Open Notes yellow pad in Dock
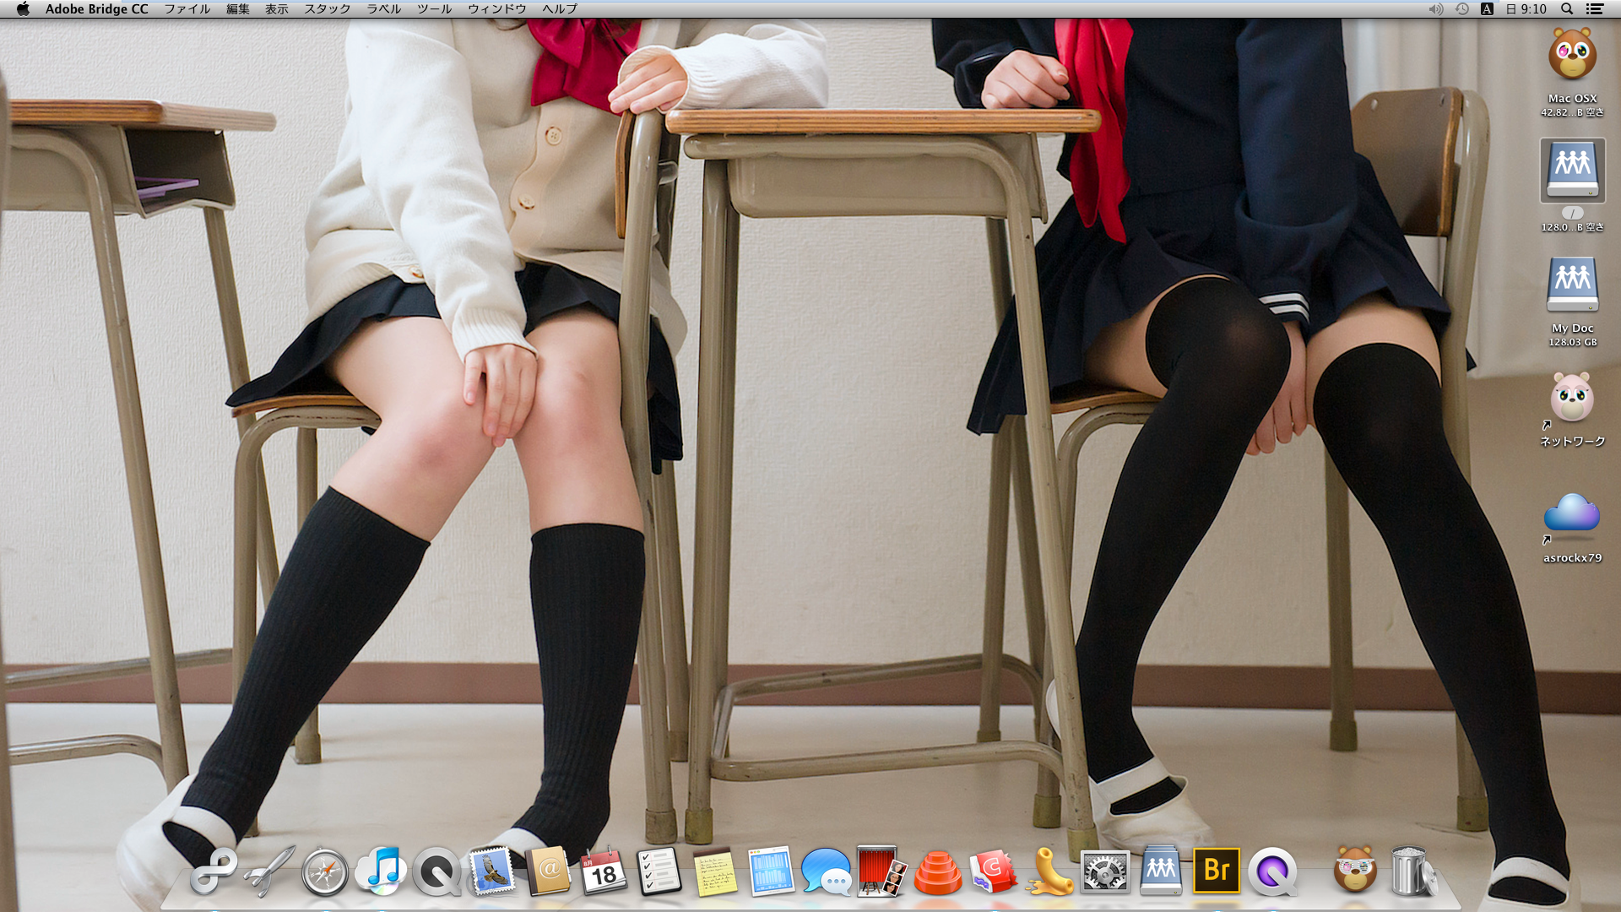This screenshot has height=912, width=1621. click(x=715, y=871)
